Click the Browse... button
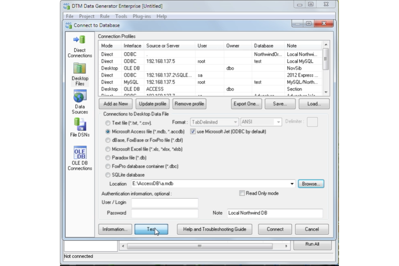Image resolution: width=399 pixels, height=266 pixels. [311, 184]
